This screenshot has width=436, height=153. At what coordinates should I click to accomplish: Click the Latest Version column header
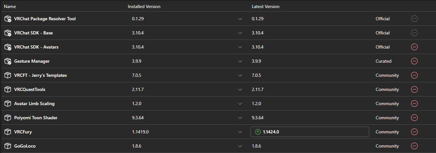[x=265, y=6]
